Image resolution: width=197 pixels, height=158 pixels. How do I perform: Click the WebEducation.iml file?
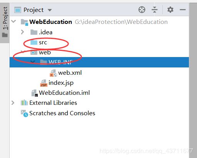coord(64,93)
